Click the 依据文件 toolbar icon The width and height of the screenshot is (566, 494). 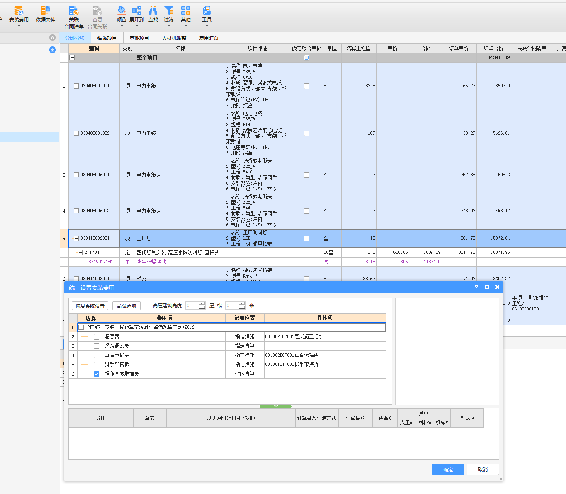(46, 14)
